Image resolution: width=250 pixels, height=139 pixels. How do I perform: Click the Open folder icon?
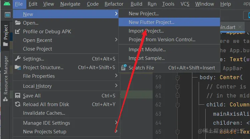[18, 23]
